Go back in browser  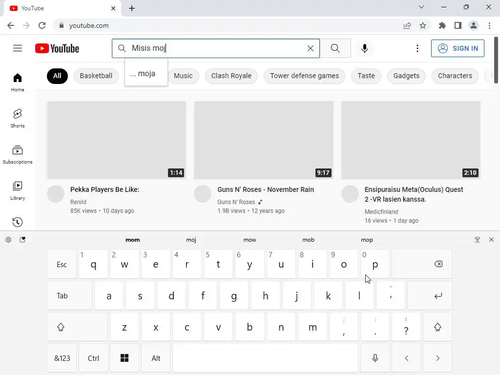pyautogui.click(x=11, y=25)
